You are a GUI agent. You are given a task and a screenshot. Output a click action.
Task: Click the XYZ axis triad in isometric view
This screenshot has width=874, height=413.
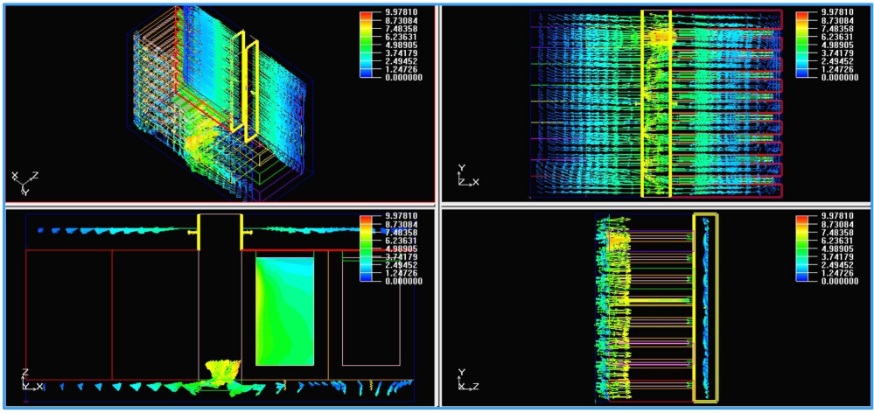[20, 182]
